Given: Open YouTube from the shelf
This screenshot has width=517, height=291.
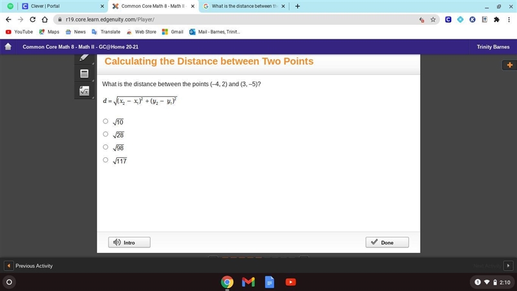Looking at the screenshot, I should tap(290, 282).
